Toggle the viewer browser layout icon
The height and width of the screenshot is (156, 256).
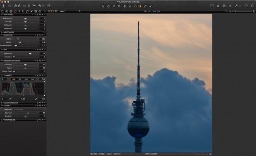(212, 6)
